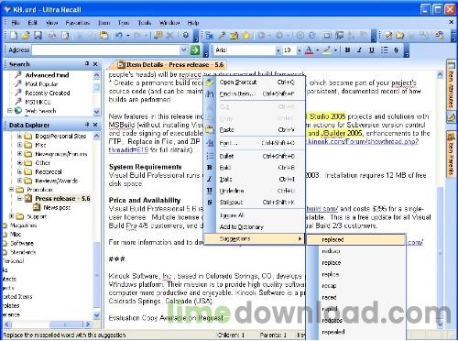Open the Favorites menu
The image size is (458, 341).
tap(78, 23)
